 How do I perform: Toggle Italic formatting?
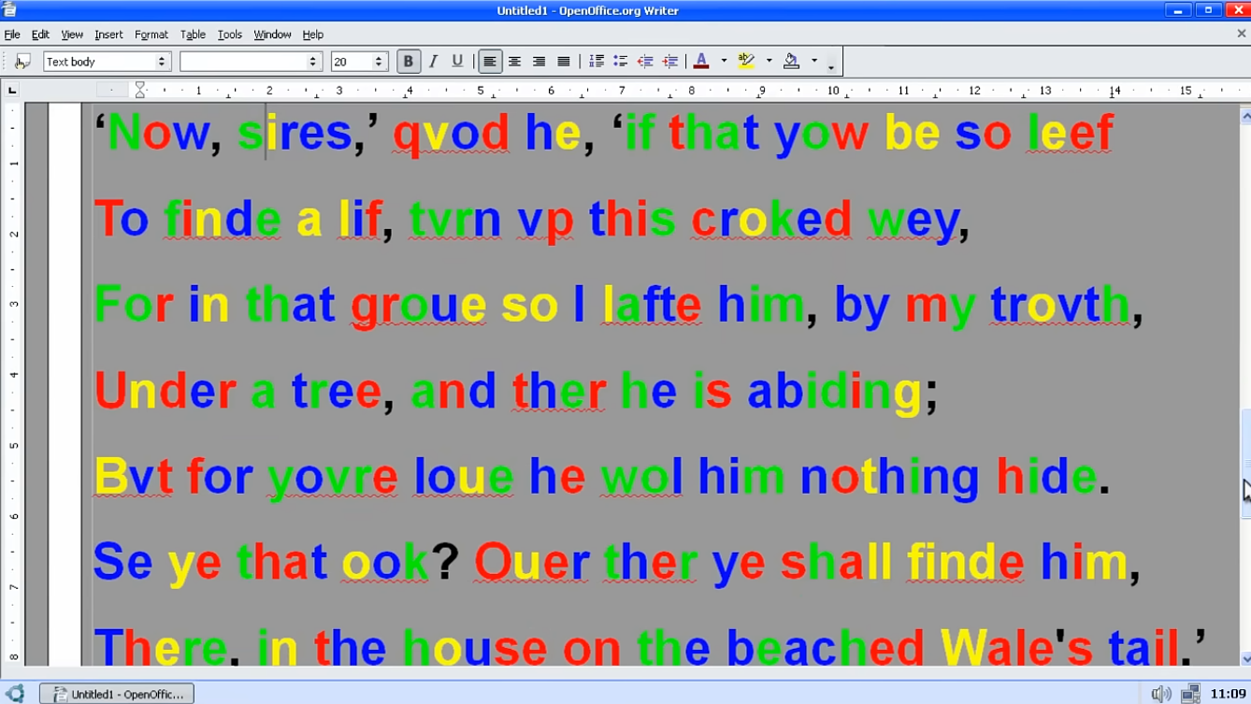[x=433, y=62]
